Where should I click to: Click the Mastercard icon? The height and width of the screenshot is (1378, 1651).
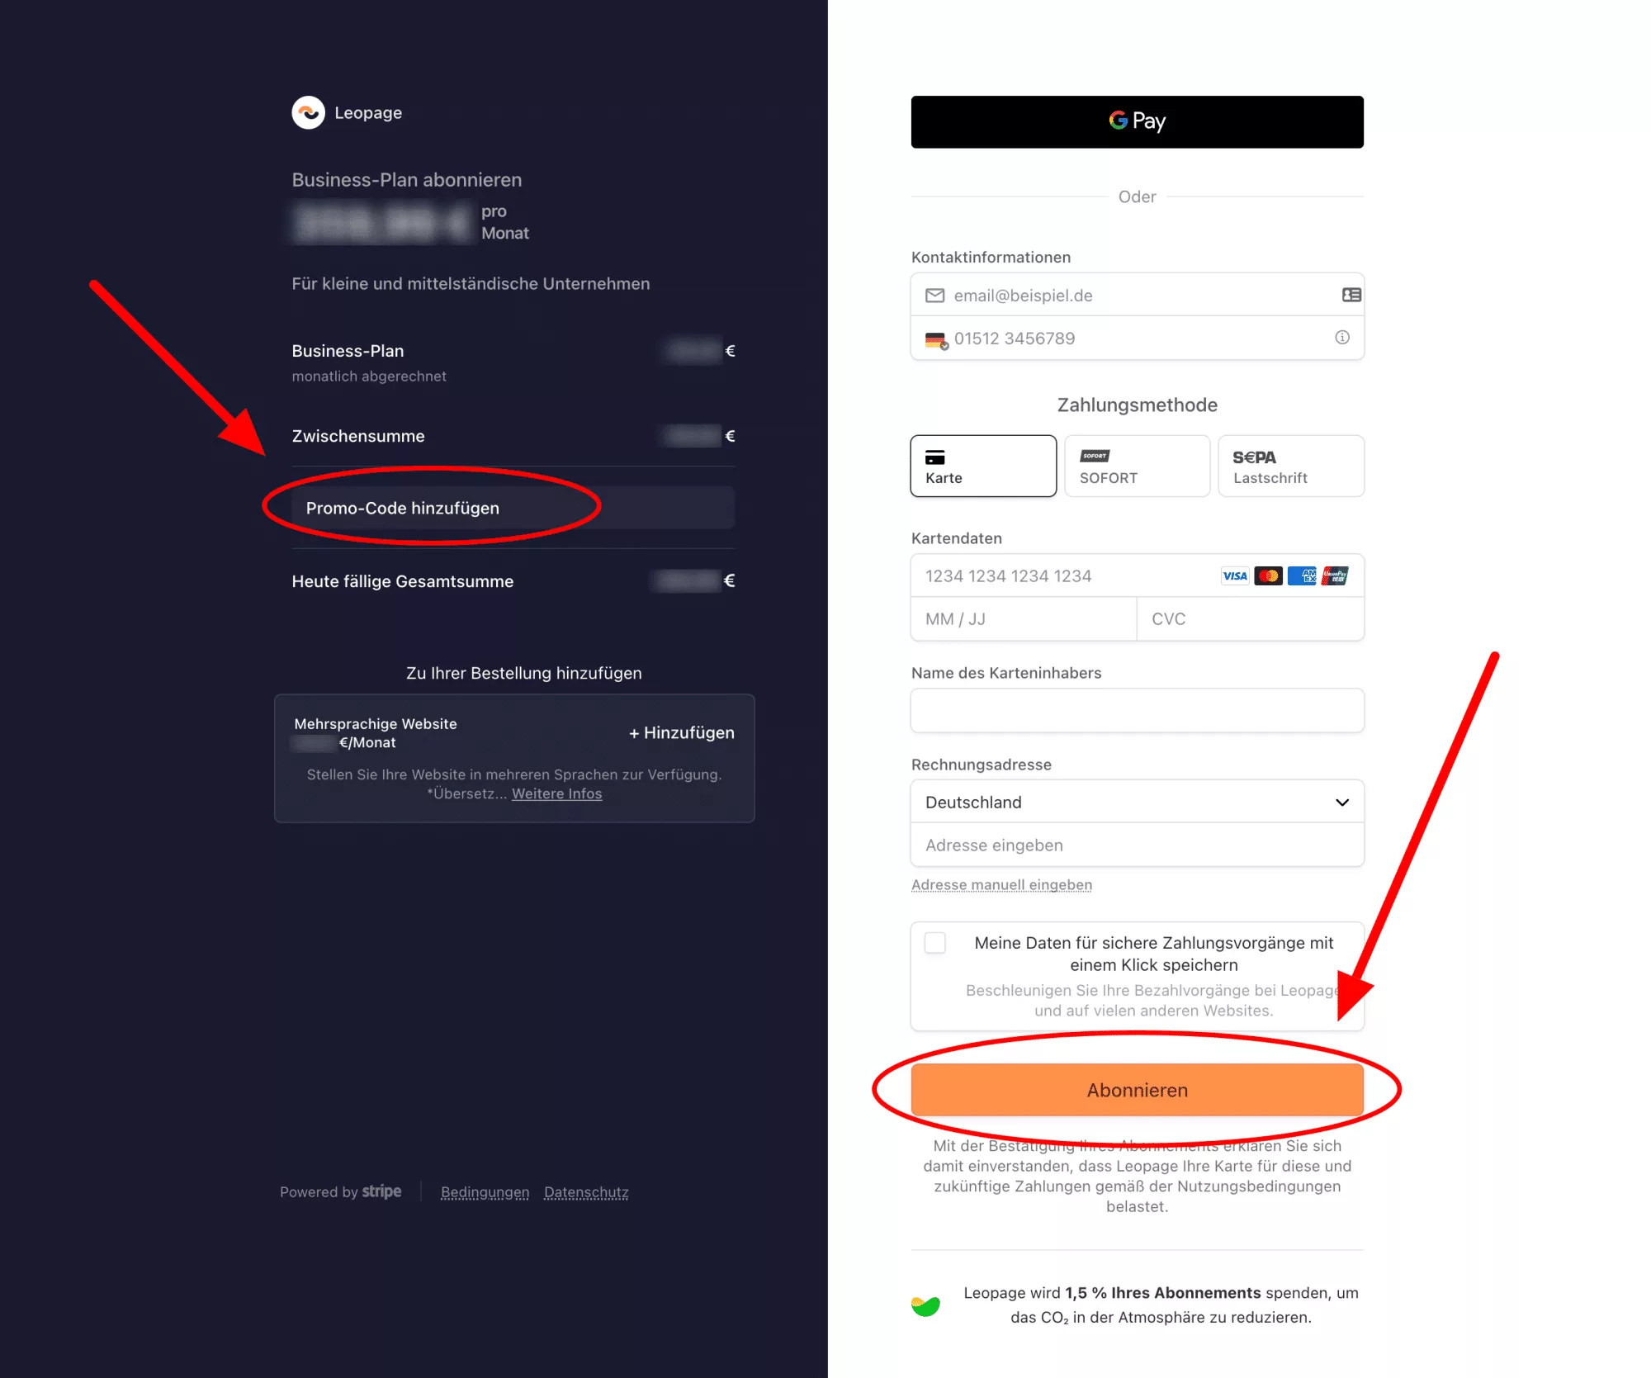click(x=1268, y=576)
